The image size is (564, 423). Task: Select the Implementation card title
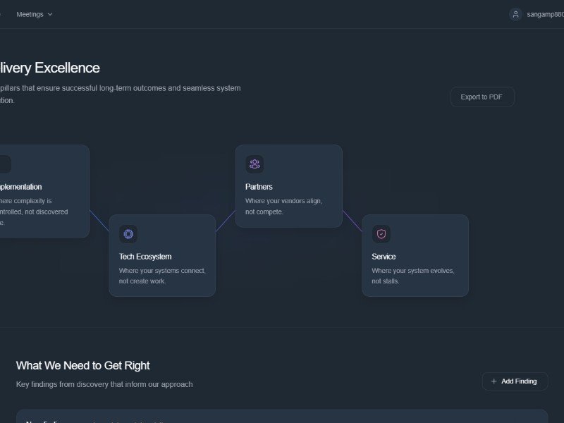(x=20, y=187)
